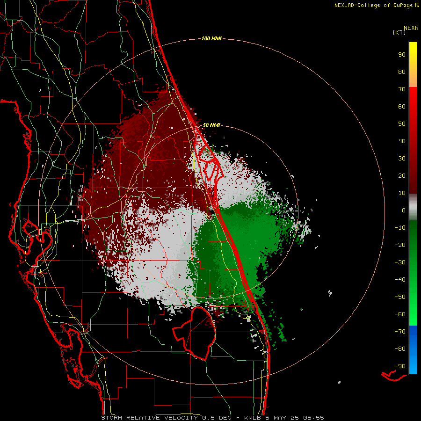421x421 pixels.
Task: Click the 20 value on velocity scale
Action: point(402,176)
